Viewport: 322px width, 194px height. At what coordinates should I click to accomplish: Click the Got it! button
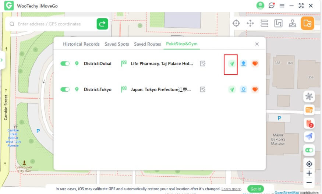click(255, 189)
